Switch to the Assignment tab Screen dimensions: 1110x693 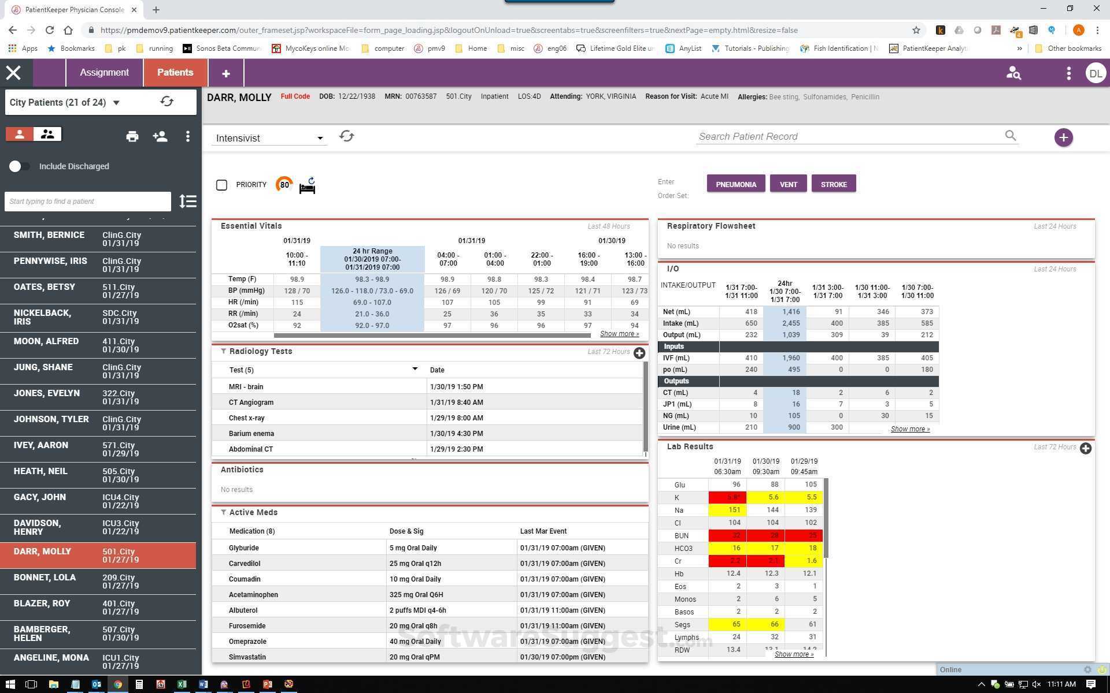[x=104, y=73]
